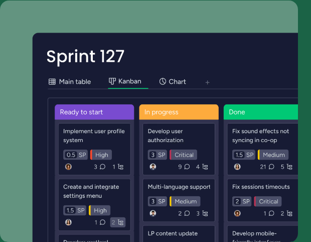This screenshot has height=242, width=311.
Task: Click the Sprint 127 board title
Action: click(85, 56)
